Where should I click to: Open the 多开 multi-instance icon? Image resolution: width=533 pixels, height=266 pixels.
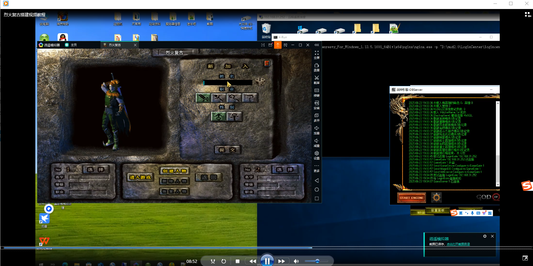(x=316, y=117)
